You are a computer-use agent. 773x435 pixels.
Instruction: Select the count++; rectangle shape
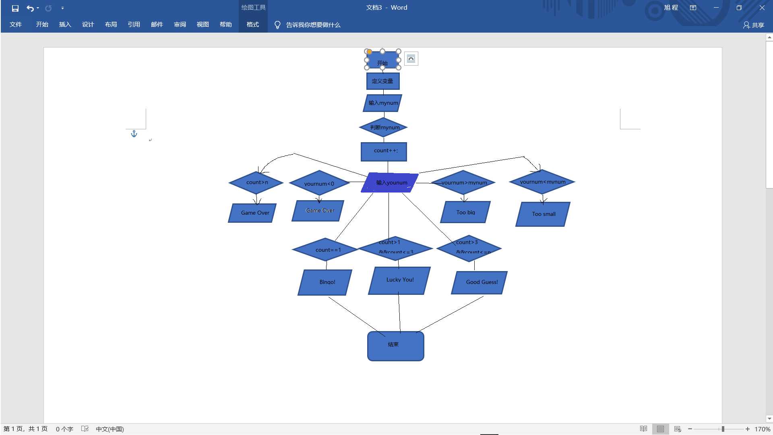(x=384, y=151)
